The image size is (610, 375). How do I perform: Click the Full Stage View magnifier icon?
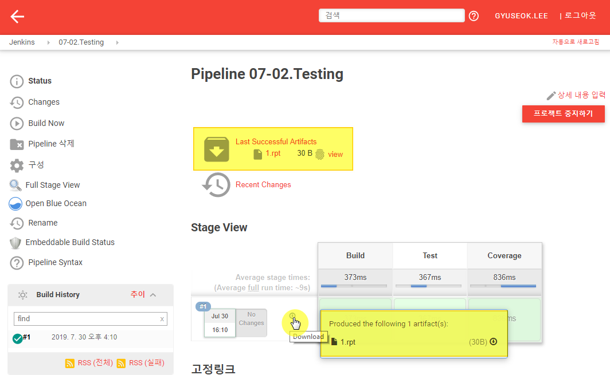pos(15,185)
